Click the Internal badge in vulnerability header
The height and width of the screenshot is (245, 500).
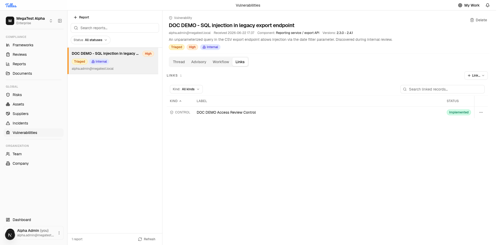pyautogui.click(x=210, y=47)
